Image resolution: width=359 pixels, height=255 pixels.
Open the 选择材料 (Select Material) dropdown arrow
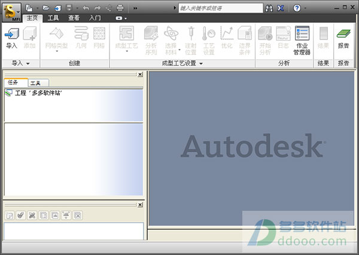(x=180, y=50)
